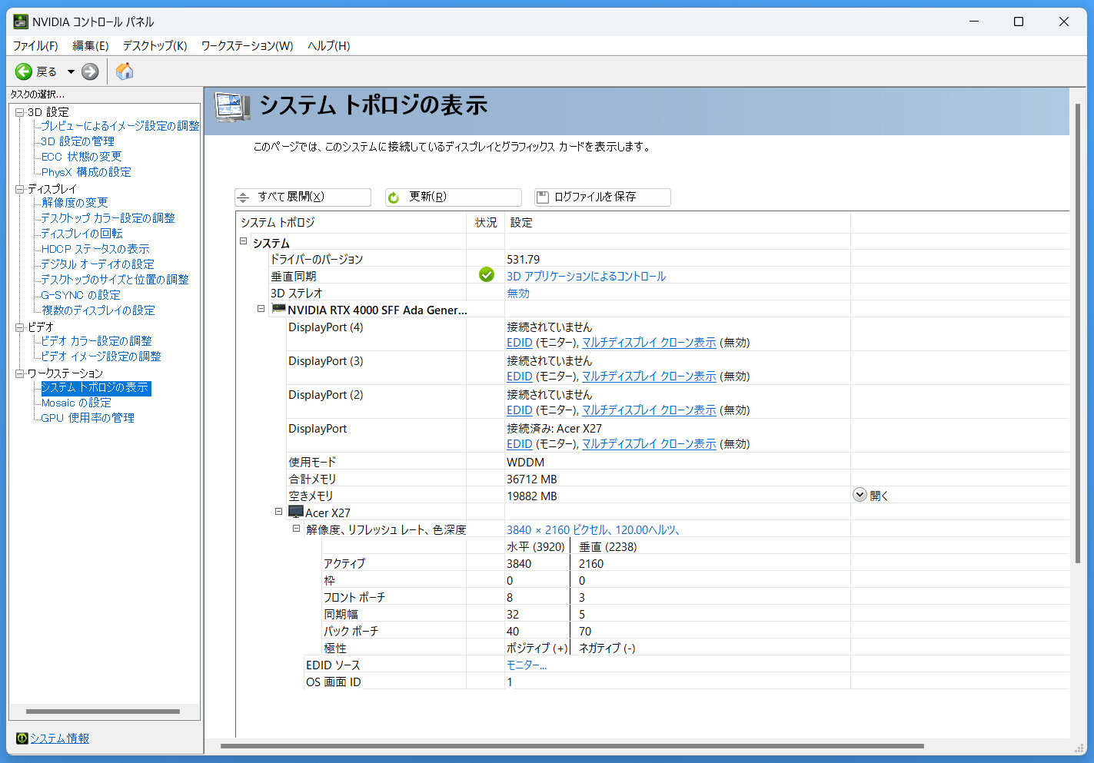Click the NVIDIA icon beside システム情報

coord(22,738)
